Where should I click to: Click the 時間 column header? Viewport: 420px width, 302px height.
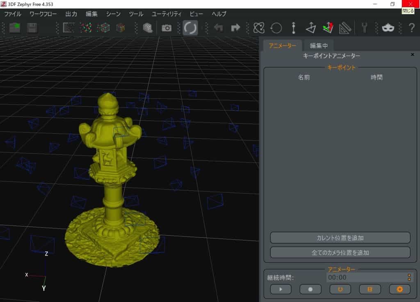[x=377, y=78]
